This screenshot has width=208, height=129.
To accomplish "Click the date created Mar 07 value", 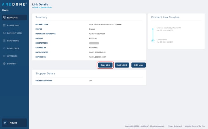I will [x=97, y=52].
